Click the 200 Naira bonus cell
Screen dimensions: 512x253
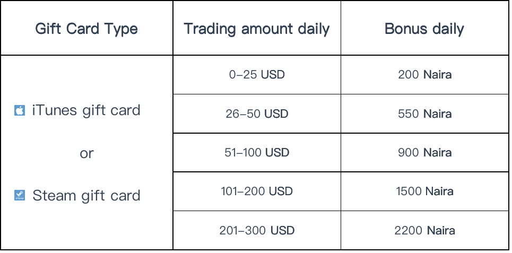pyautogui.click(x=424, y=75)
